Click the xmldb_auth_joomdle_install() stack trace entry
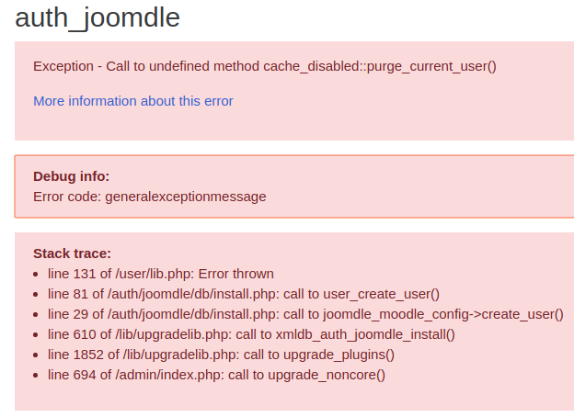The image size is (574, 417). [251, 334]
